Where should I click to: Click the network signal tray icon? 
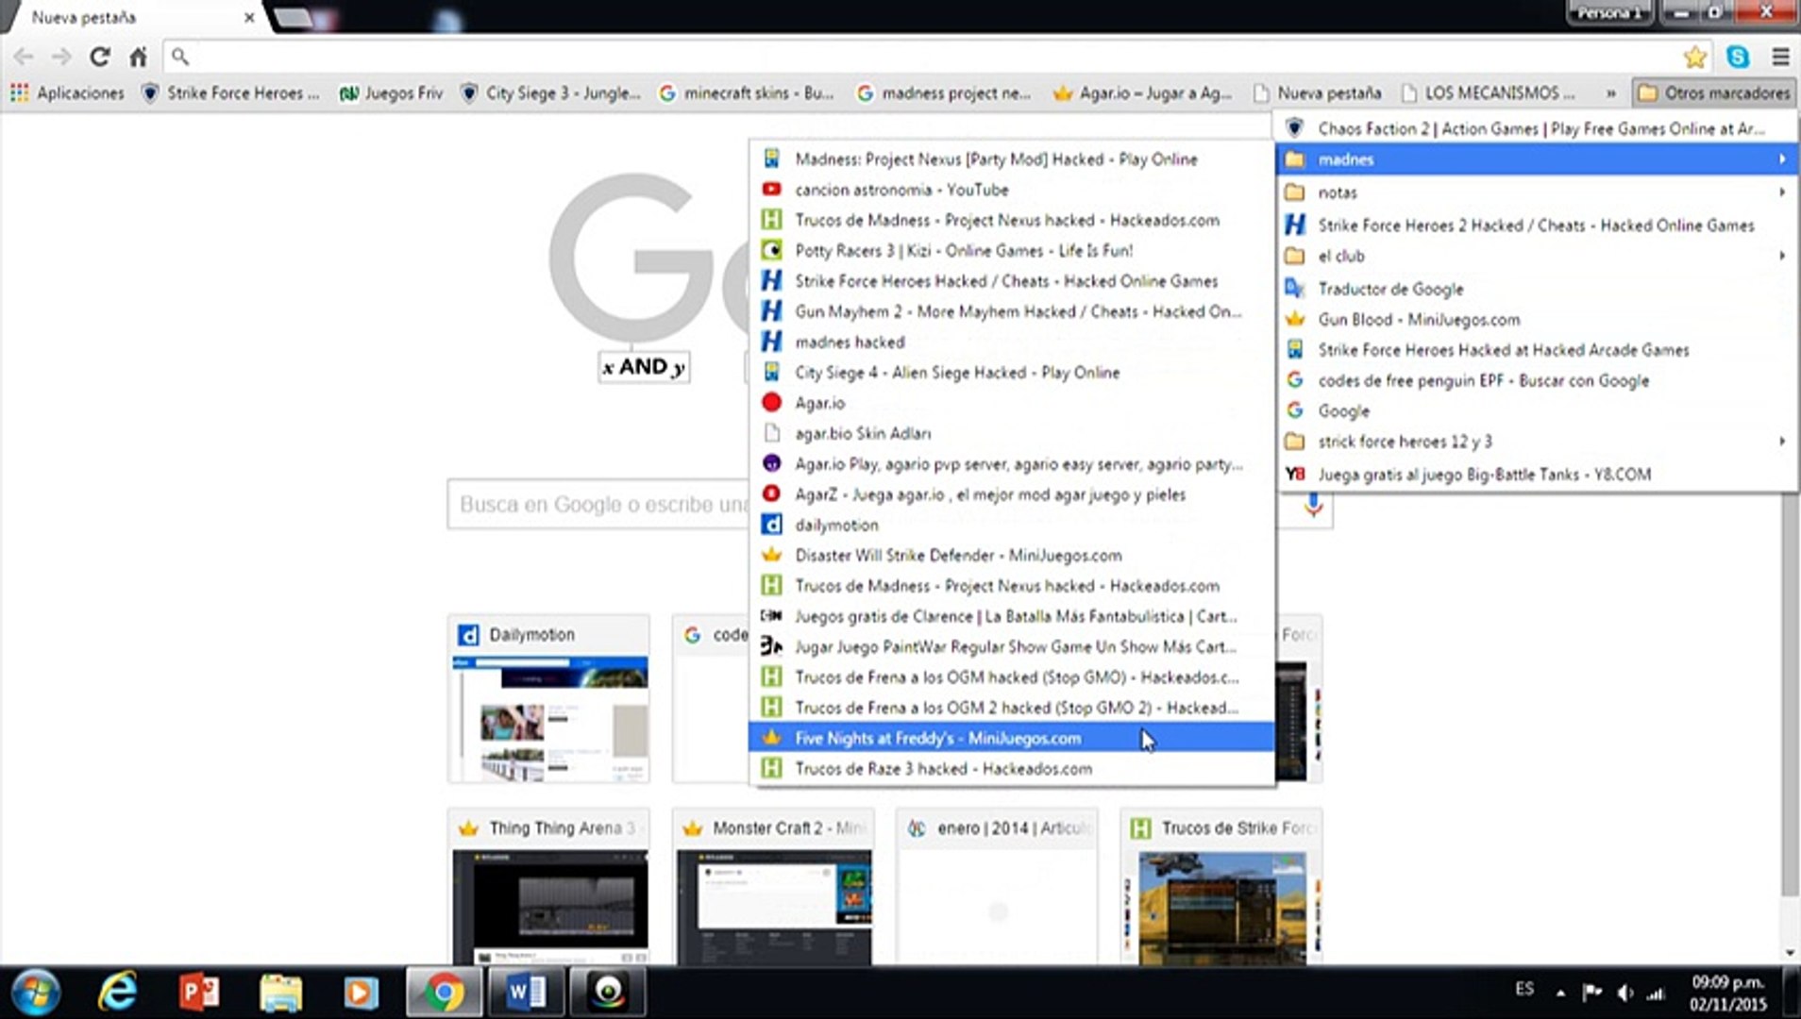tap(1656, 993)
